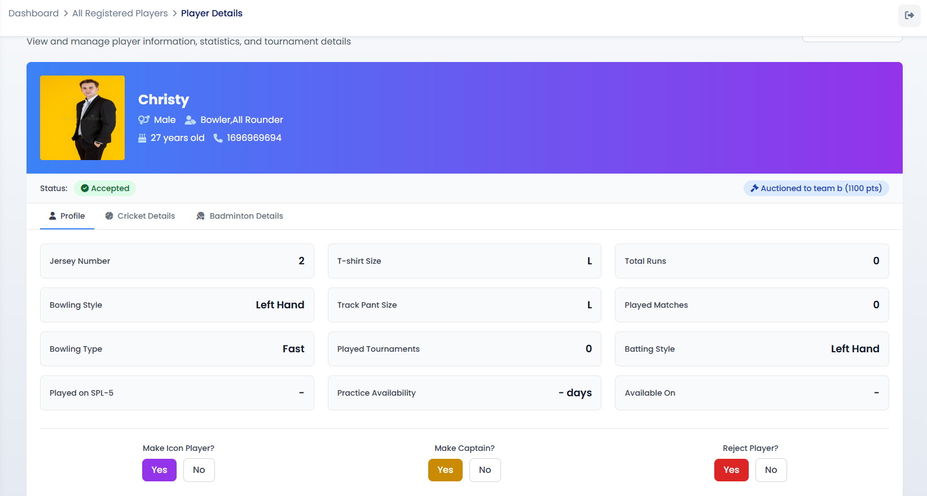927x496 pixels.
Task: Choose Yes for Make Icon Player
Action: click(x=159, y=470)
